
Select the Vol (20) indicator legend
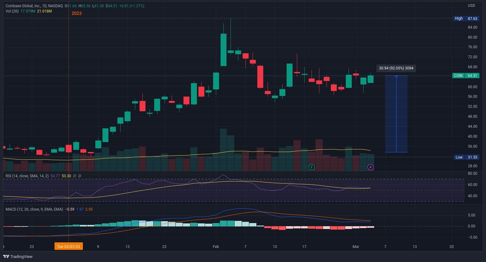(12, 11)
